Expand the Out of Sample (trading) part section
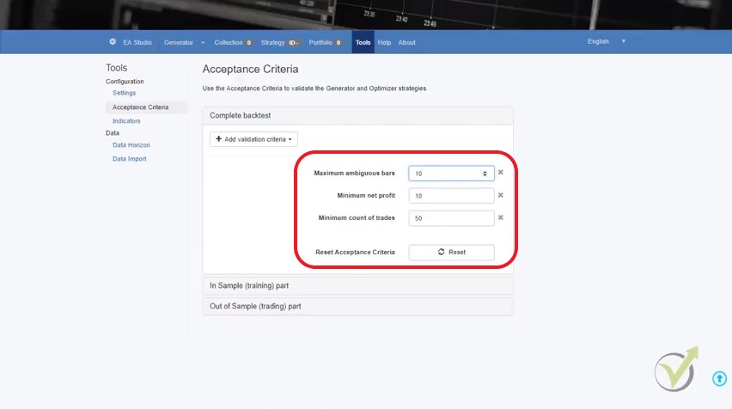 tap(357, 306)
